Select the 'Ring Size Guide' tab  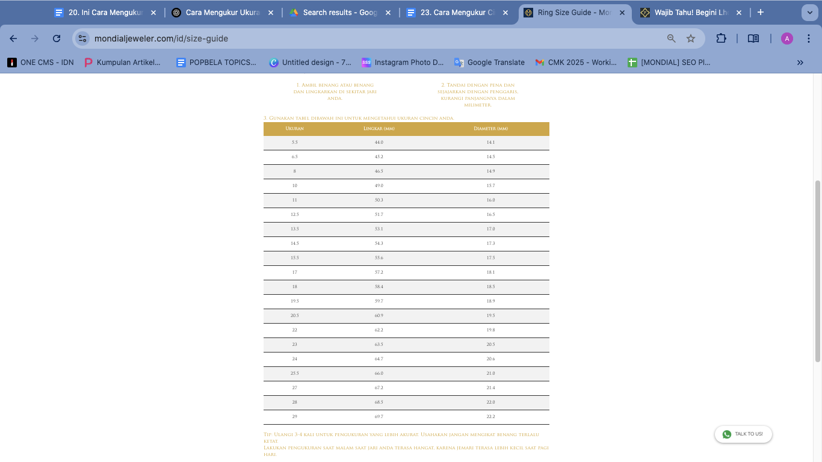point(575,13)
